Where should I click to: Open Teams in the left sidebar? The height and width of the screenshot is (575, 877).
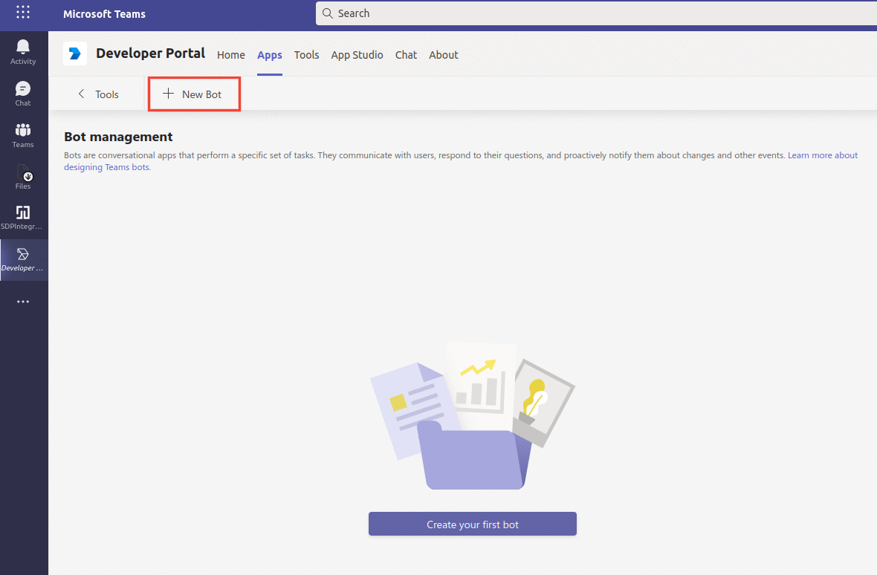click(23, 134)
